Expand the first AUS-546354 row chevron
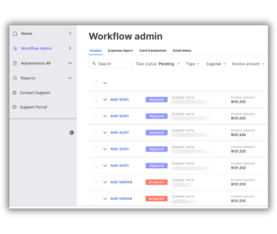 point(105,182)
